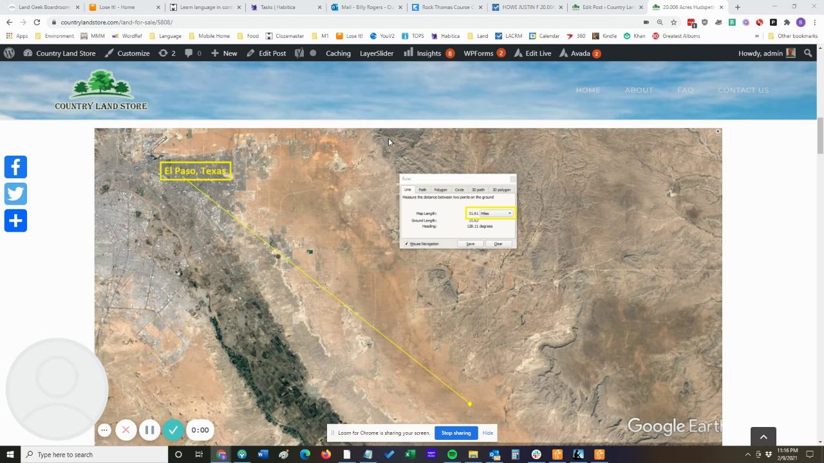The height and width of the screenshot is (463, 824).
Task: Switch to the Edit Post Country Land tab
Action: 607,7
